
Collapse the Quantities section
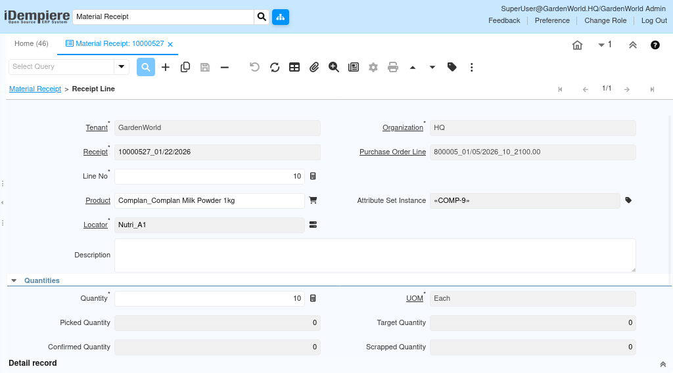click(x=14, y=280)
